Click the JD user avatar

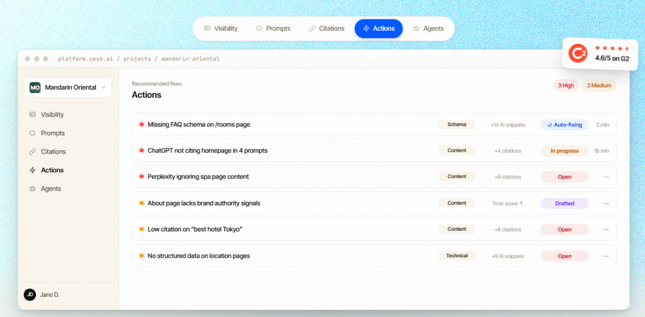point(30,294)
